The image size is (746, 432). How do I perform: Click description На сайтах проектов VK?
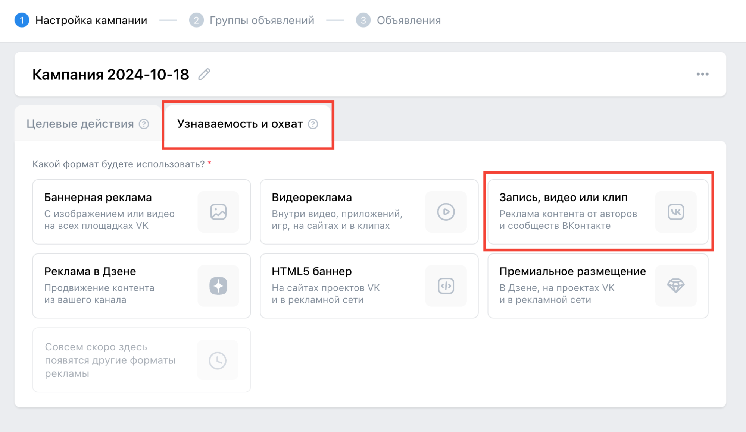tap(326, 294)
